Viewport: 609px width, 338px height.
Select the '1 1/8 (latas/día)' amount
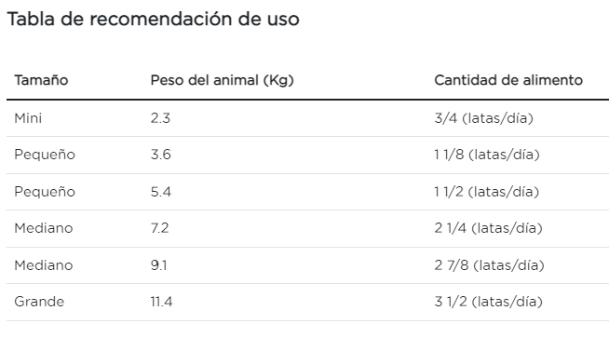pyautogui.click(x=487, y=155)
